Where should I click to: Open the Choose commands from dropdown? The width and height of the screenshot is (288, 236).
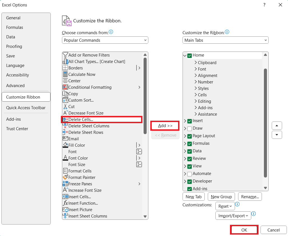coord(105,40)
